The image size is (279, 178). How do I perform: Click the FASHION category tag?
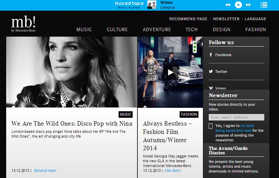pos(189,114)
